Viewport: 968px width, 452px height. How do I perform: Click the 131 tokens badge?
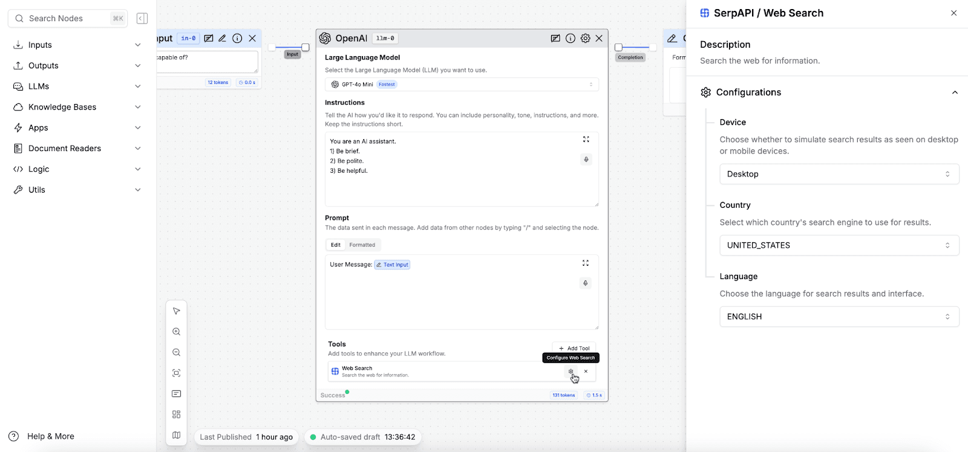click(x=564, y=395)
